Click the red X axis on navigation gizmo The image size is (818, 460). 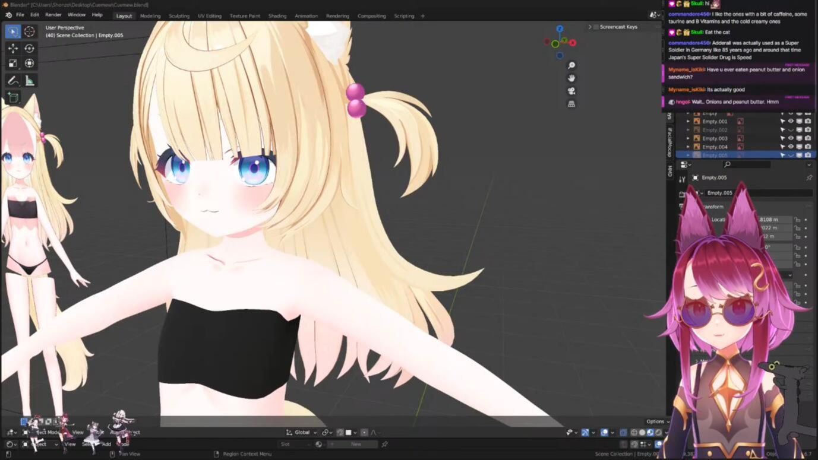[573, 43]
